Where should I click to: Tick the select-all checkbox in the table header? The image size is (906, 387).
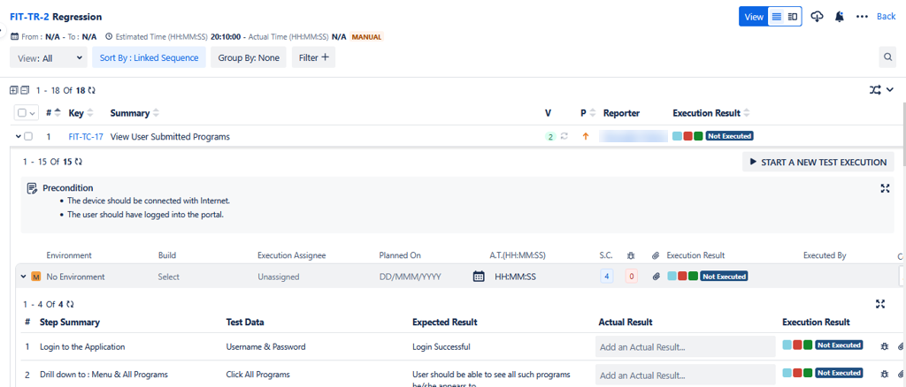coord(22,113)
